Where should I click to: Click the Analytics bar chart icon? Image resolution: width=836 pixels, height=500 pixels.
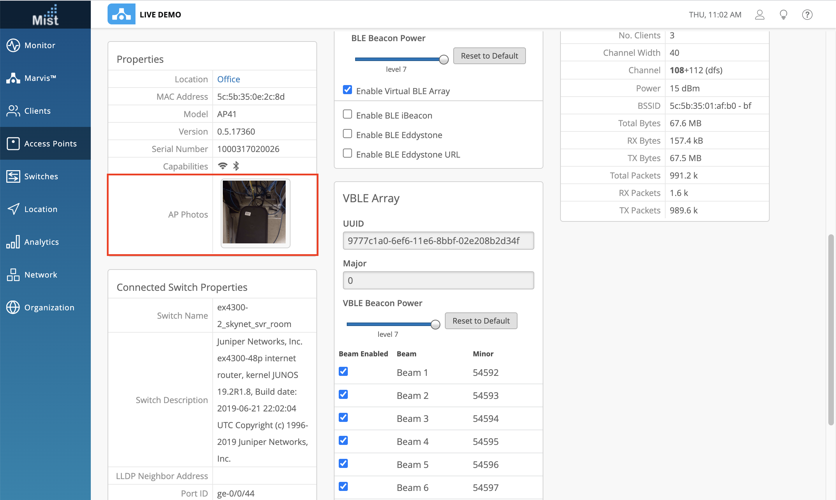(x=13, y=242)
